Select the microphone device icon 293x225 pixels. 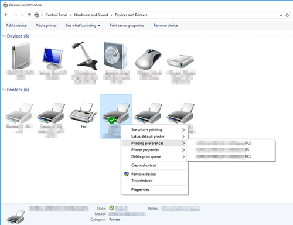point(84,56)
